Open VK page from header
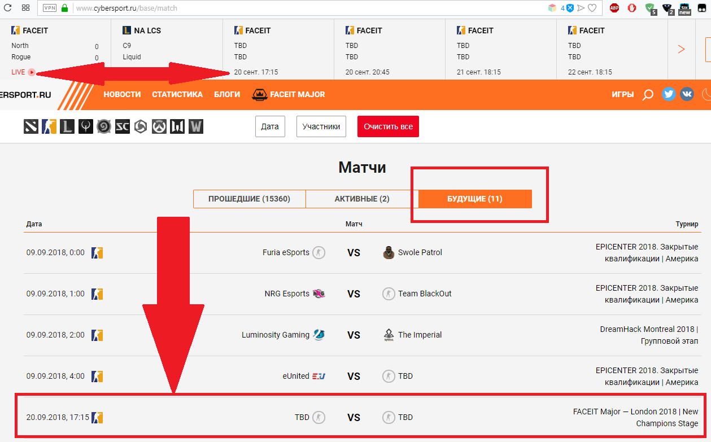The image size is (711, 442). point(687,94)
